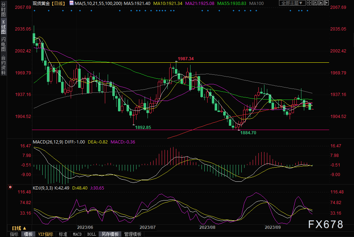Click the fourth layout icon in top-right toolbar
The width and height of the screenshot is (354, 237).
point(326,3)
